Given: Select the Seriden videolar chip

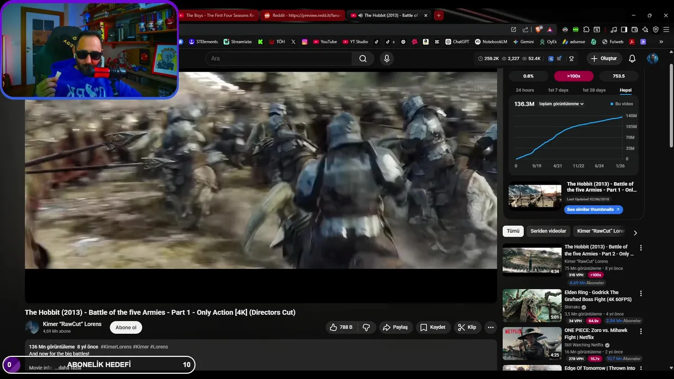Looking at the screenshot, I should [548, 231].
